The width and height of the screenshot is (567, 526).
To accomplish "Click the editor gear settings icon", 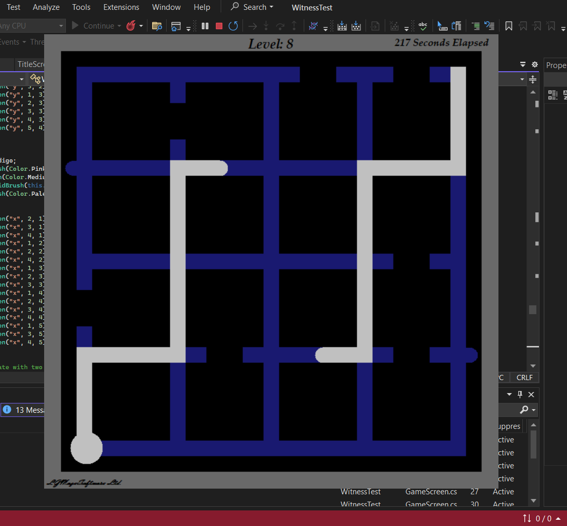I will coord(535,64).
